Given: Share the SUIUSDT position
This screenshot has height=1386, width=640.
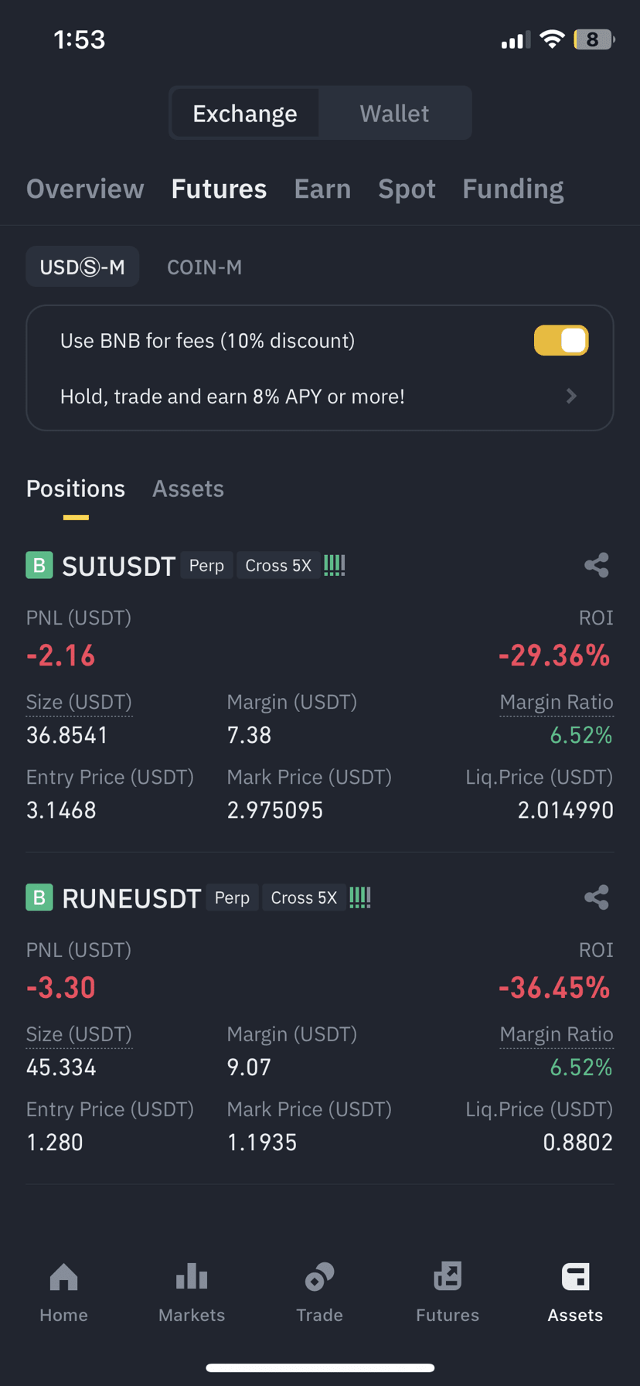Looking at the screenshot, I should 596,565.
